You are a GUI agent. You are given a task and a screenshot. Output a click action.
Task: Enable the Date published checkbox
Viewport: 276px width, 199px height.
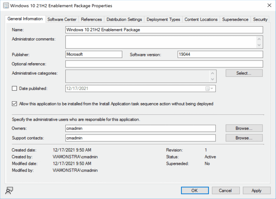(x=15, y=88)
